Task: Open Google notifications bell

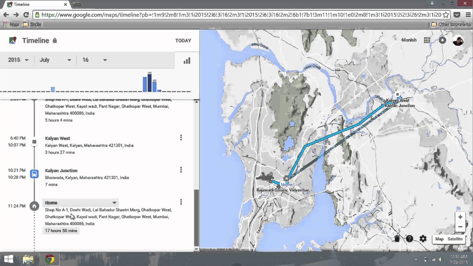Action: tap(442, 40)
